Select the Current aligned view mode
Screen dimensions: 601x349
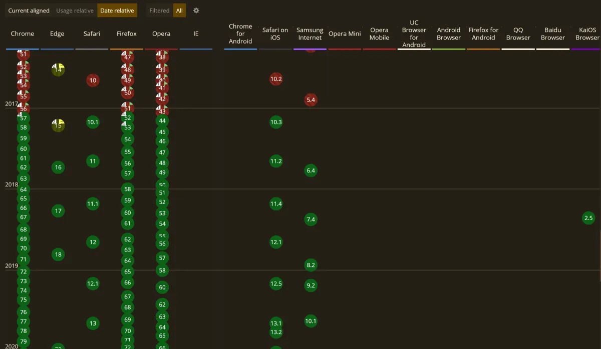[29, 10]
